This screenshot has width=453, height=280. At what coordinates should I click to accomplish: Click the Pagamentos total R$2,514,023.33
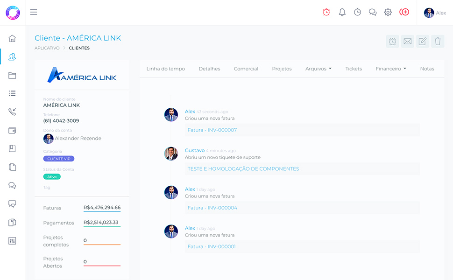tap(101, 222)
